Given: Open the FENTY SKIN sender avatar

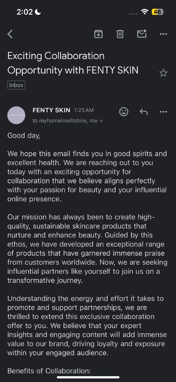Looking at the screenshot, I should (16, 115).
